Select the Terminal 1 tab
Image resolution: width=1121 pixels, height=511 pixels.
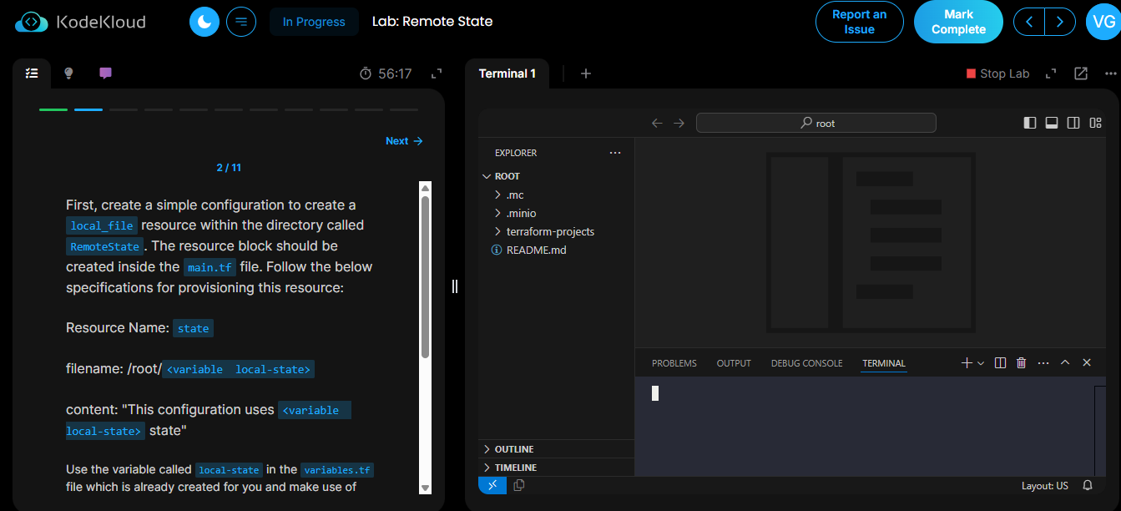click(x=507, y=73)
